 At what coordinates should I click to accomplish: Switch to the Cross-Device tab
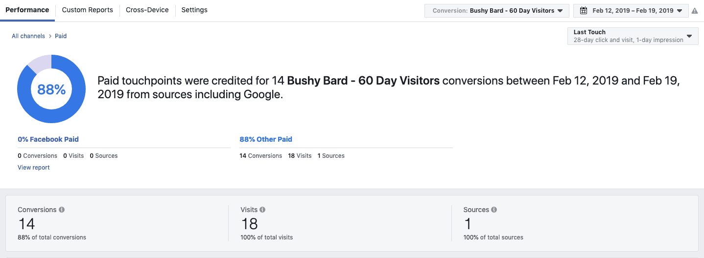point(147,10)
